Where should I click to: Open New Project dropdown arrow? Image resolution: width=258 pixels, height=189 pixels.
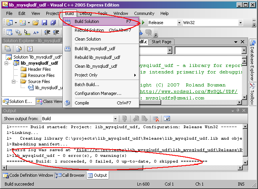[16, 23]
